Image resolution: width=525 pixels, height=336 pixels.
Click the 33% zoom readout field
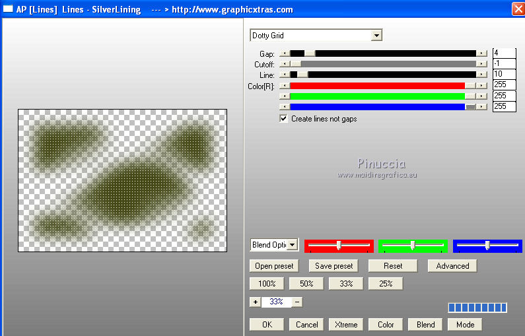276,302
